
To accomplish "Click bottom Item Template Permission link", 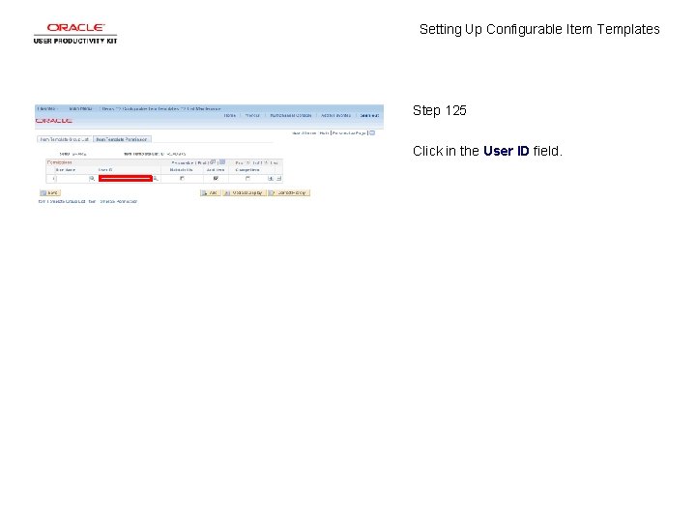I will tap(113, 201).
